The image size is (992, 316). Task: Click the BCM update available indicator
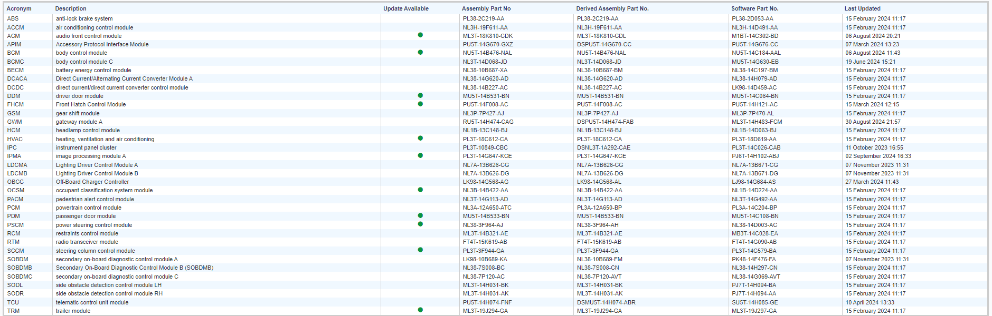pos(420,52)
